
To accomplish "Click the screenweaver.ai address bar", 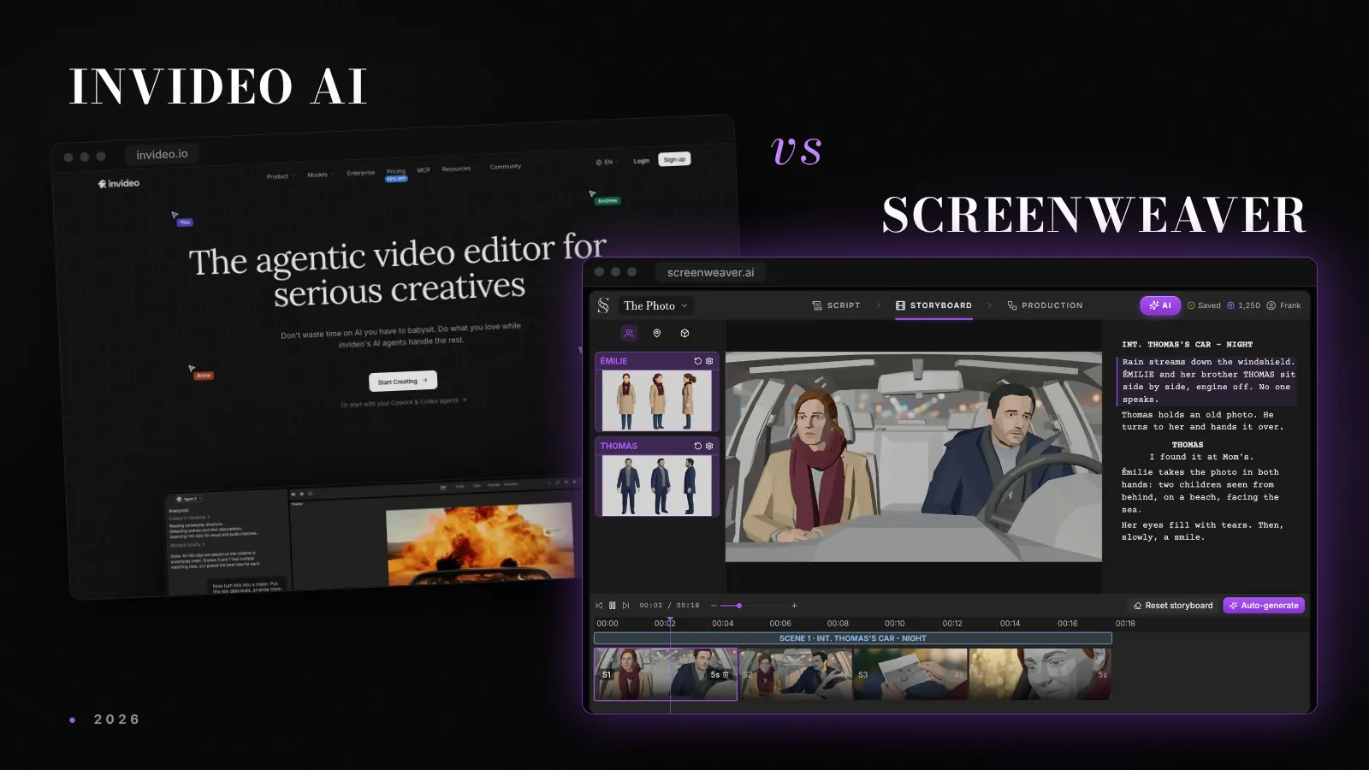I will [x=710, y=272].
